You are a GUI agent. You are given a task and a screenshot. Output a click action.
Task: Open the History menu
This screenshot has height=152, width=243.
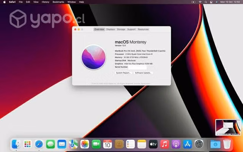46,2
